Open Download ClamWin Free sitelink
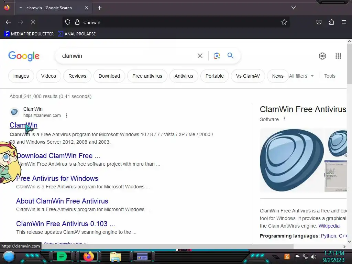The height and width of the screenshot is (264, 352). (x=58, y=156)
